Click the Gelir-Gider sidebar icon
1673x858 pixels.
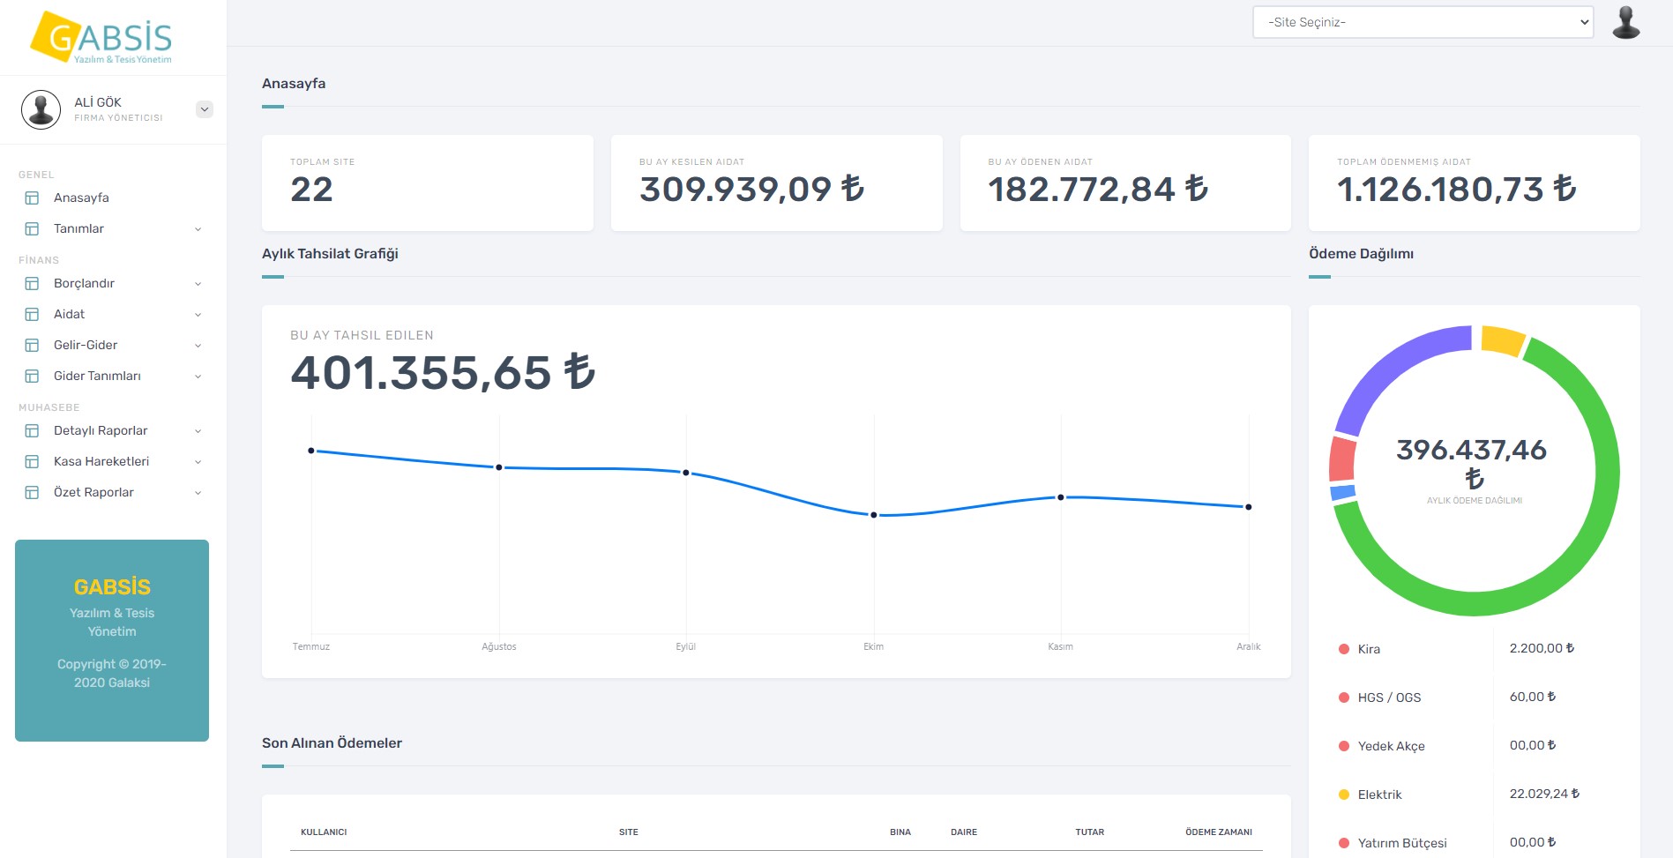(x=32, y=345)
